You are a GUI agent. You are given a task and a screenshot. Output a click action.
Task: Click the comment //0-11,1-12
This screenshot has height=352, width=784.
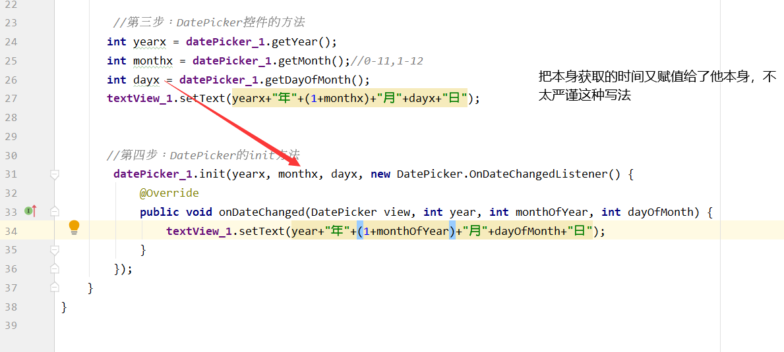tap(388, 61)
